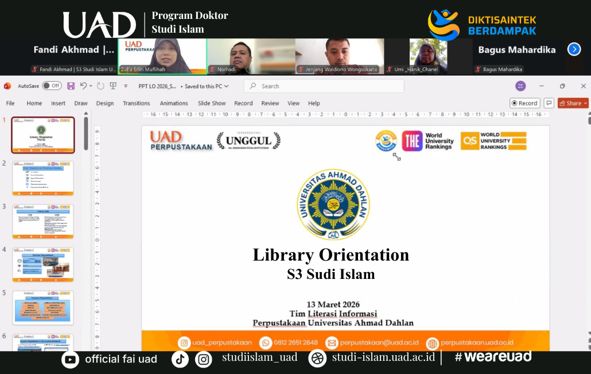Viewport: 591px width, 374px height.
Task: Click the PowerPoint app logo icon
Action: pyautogui.click(x=7, y=86)
